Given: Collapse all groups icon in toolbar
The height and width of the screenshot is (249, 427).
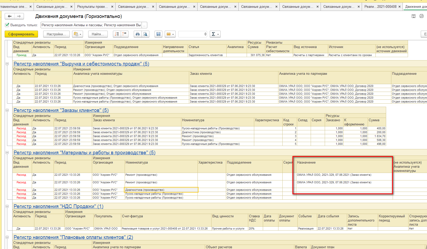Looking at the screenshot, I should click(x=125, y=34).
